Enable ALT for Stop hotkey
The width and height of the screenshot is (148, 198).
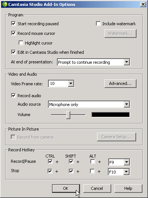pyautogui.click(x=92, y=171)
